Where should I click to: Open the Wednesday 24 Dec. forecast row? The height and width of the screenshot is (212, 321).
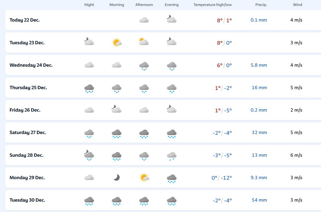(31, 65)
